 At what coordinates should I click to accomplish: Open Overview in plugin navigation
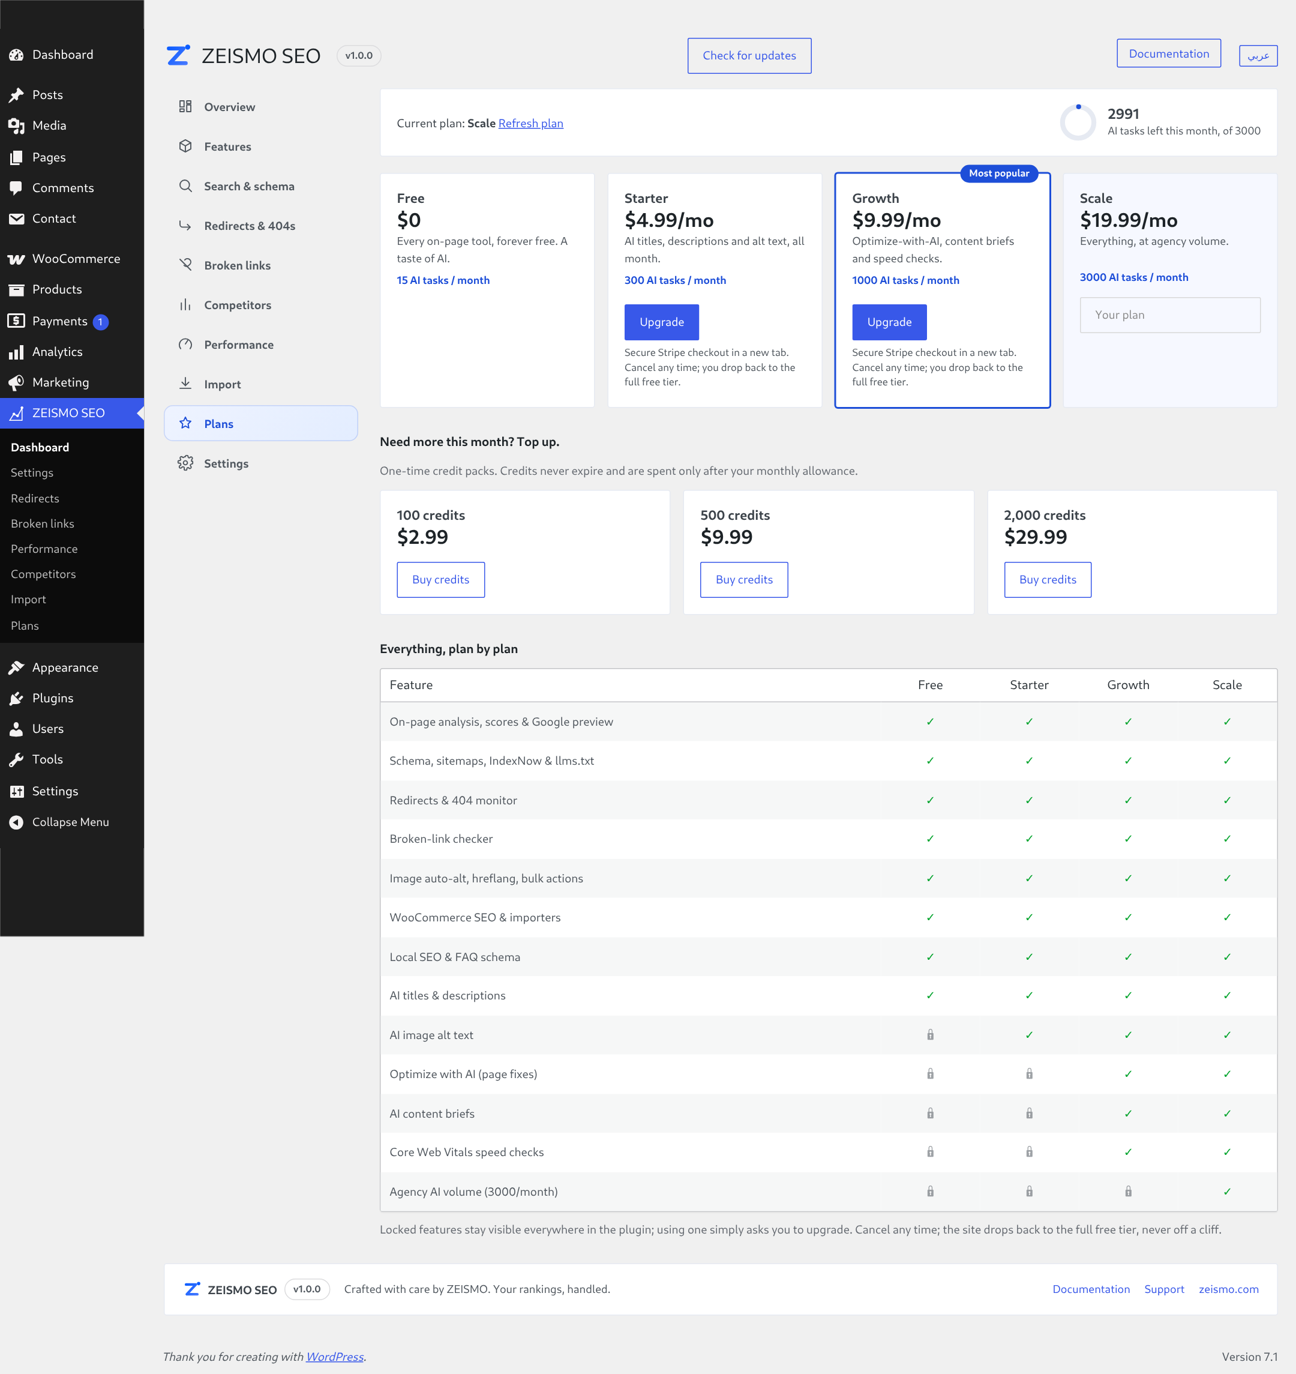pyautogui.click(x=261, y=106)
